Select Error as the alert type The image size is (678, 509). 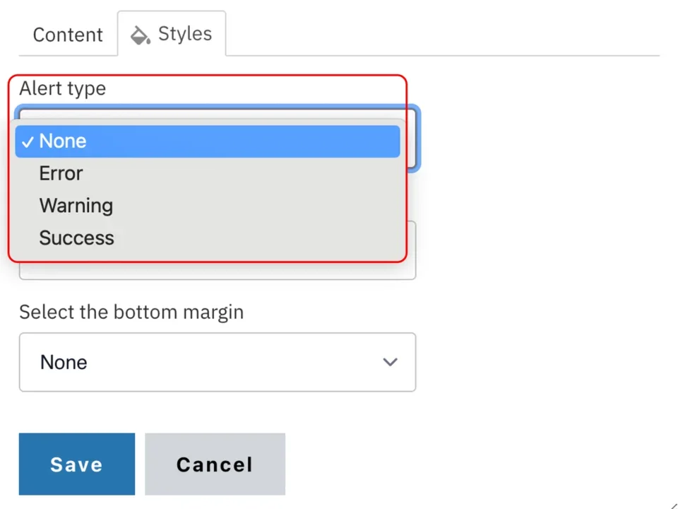pyautogui.click(x=61, y=173)
